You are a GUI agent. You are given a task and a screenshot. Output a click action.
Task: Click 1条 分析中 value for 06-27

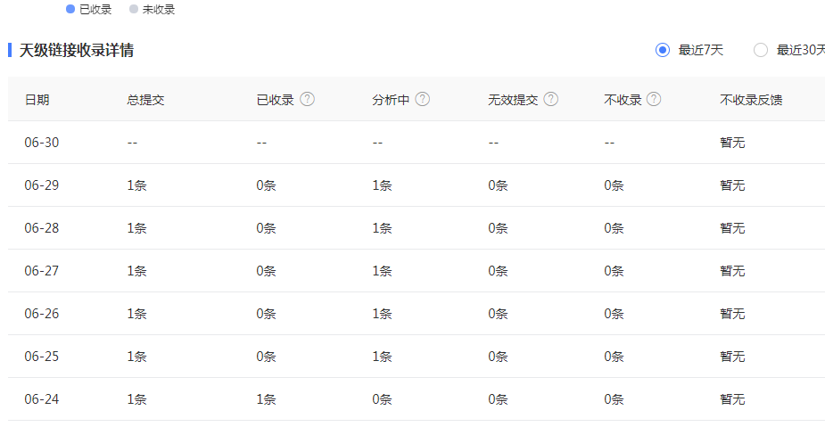(382, 271)
